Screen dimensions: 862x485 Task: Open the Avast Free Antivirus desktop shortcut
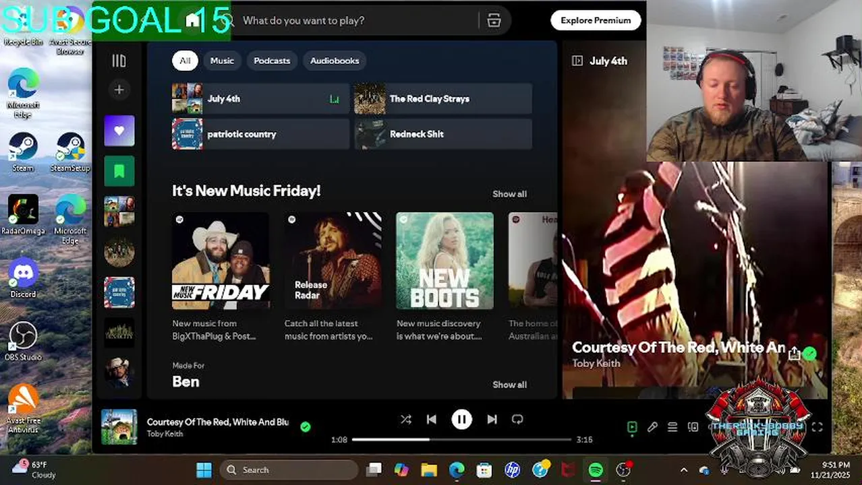coord(23,409)
